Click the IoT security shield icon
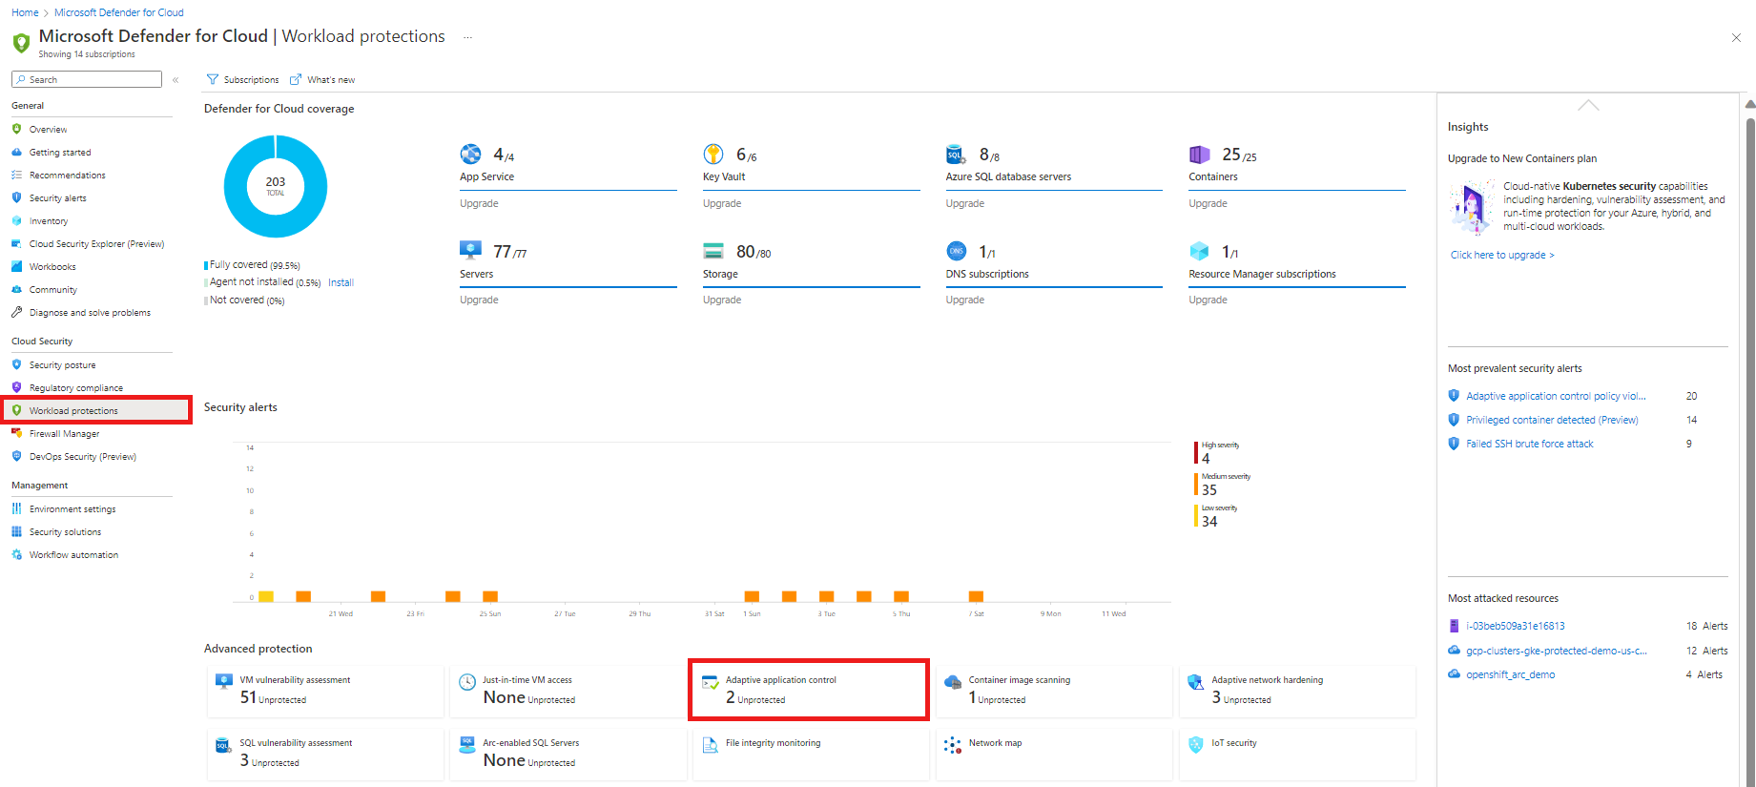Viewport: 1756px width, 787px height. (x=1196, y=744)
